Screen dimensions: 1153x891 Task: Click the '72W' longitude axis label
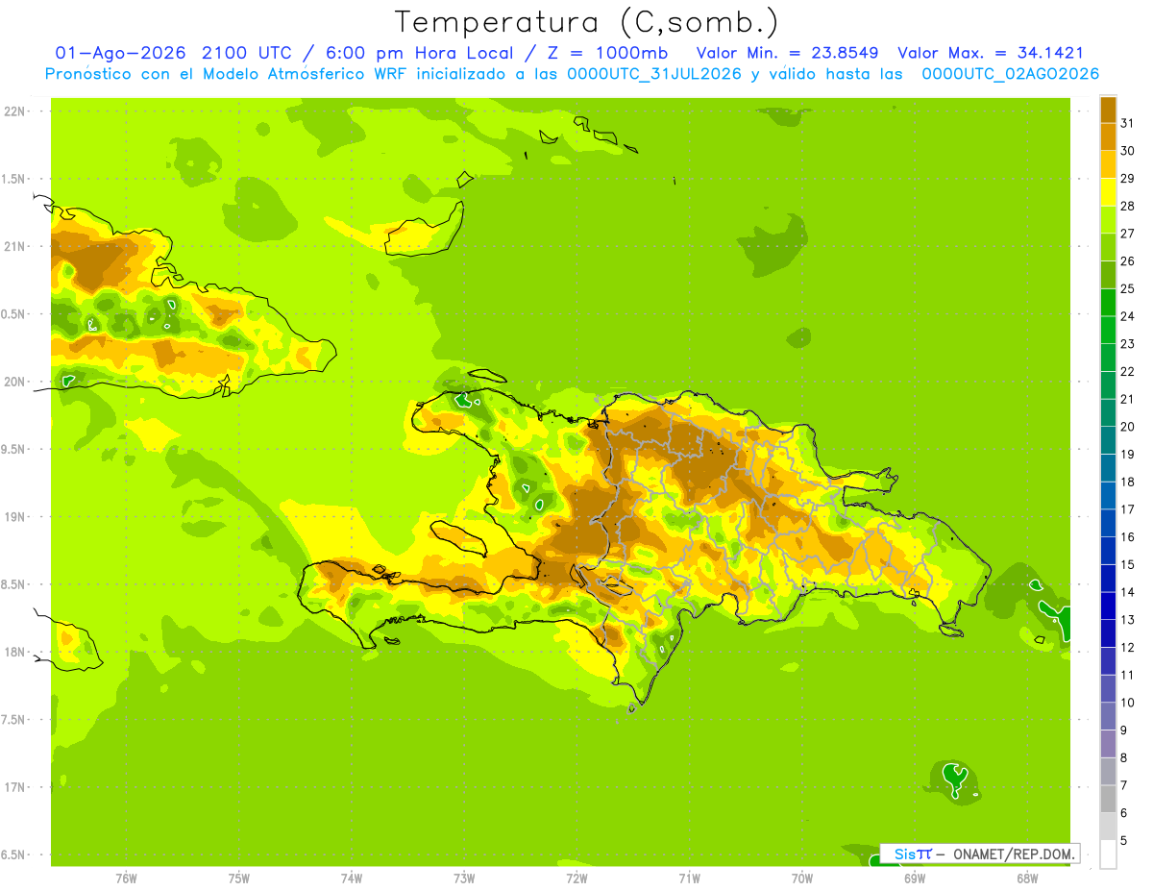click(576, 878)
